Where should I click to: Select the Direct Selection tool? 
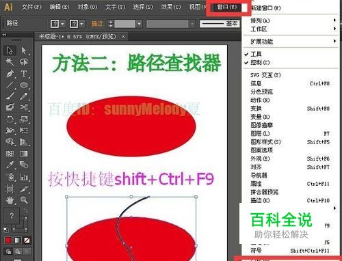click(x=24, y=51)
